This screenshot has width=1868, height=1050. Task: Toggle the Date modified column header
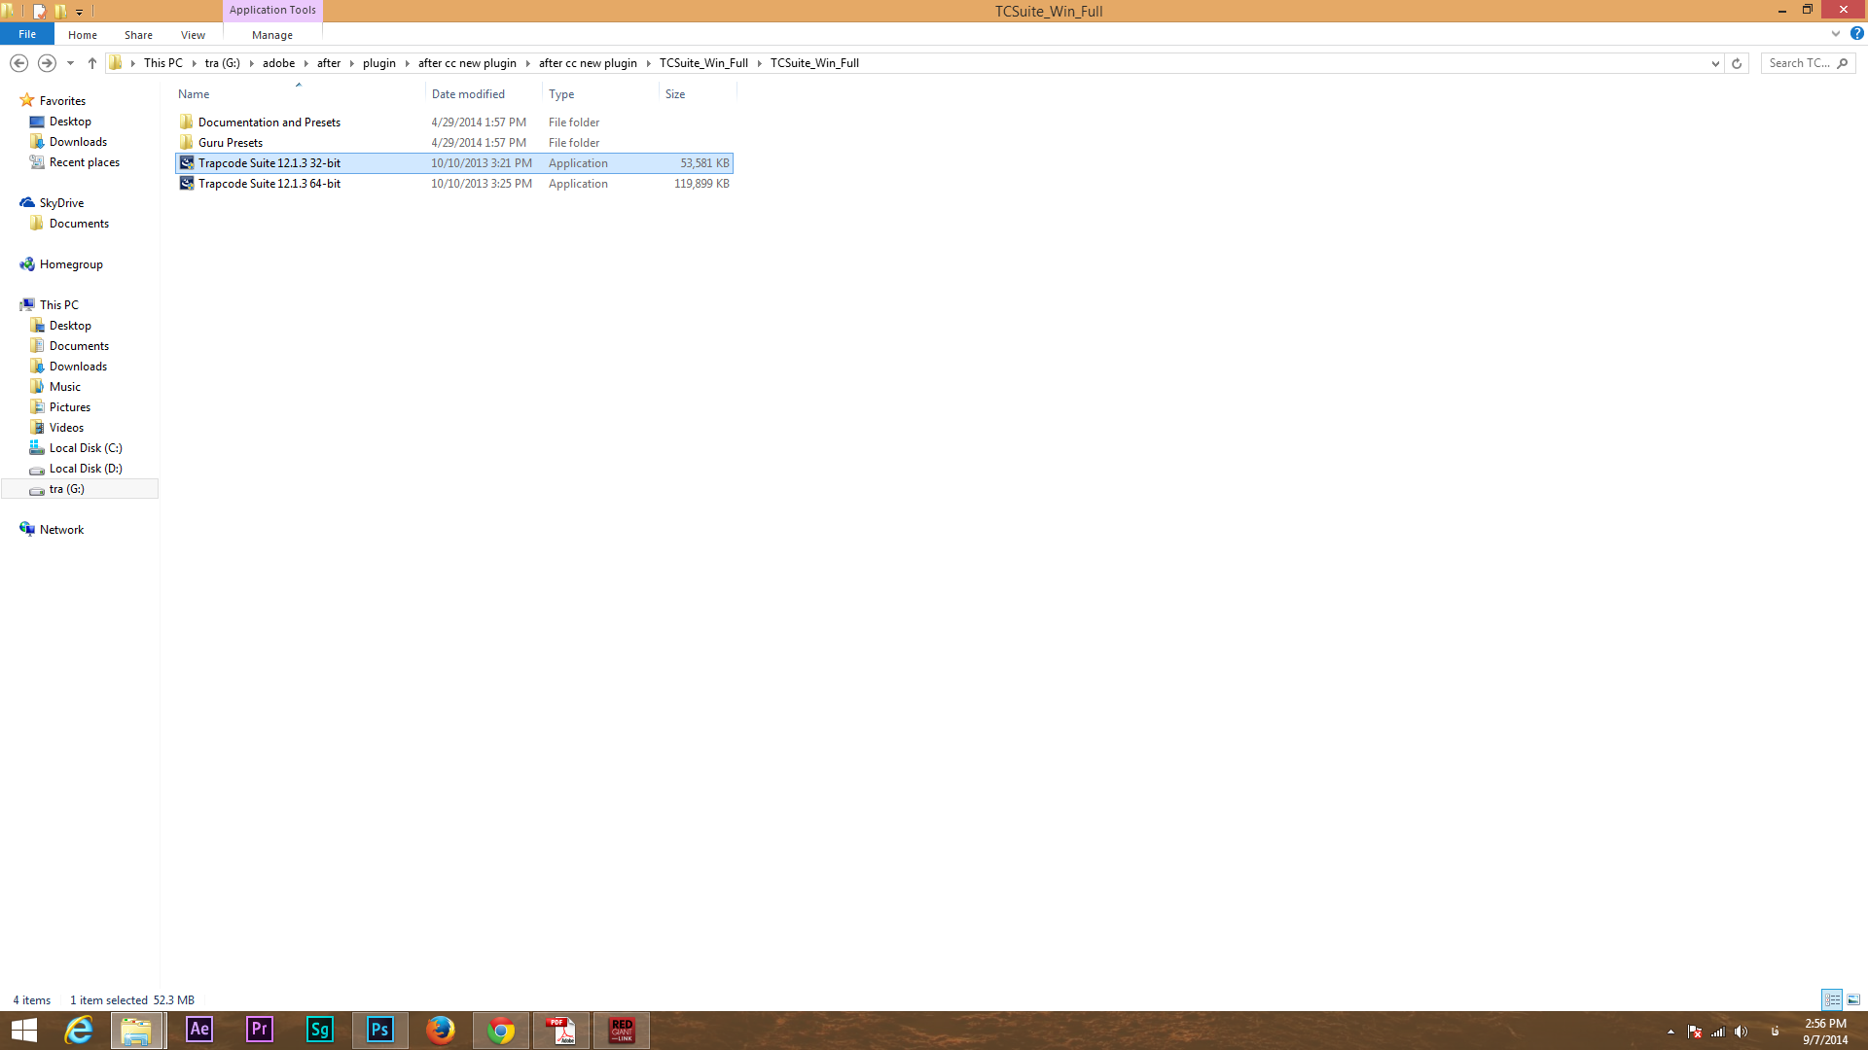(468, 93)
